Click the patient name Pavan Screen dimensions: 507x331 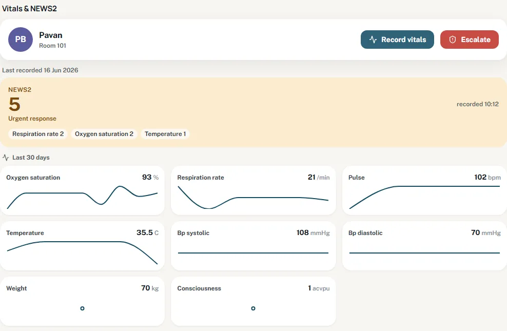(x=51, y=35)
